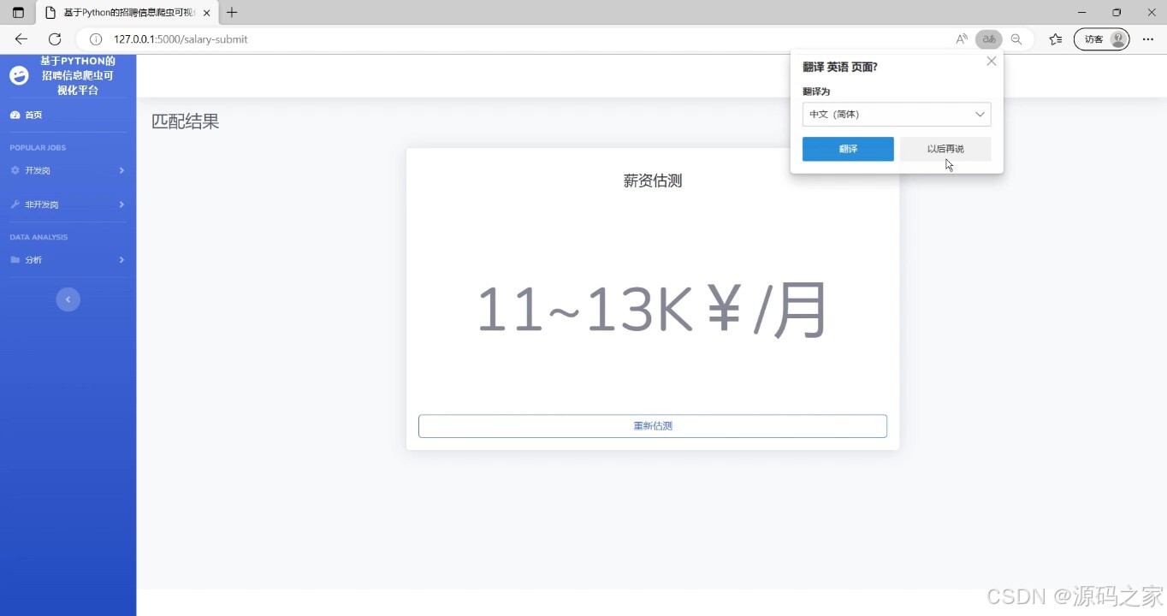Click the 重新估测 button
Screen dimensions: 1167x616
(652, 425)
